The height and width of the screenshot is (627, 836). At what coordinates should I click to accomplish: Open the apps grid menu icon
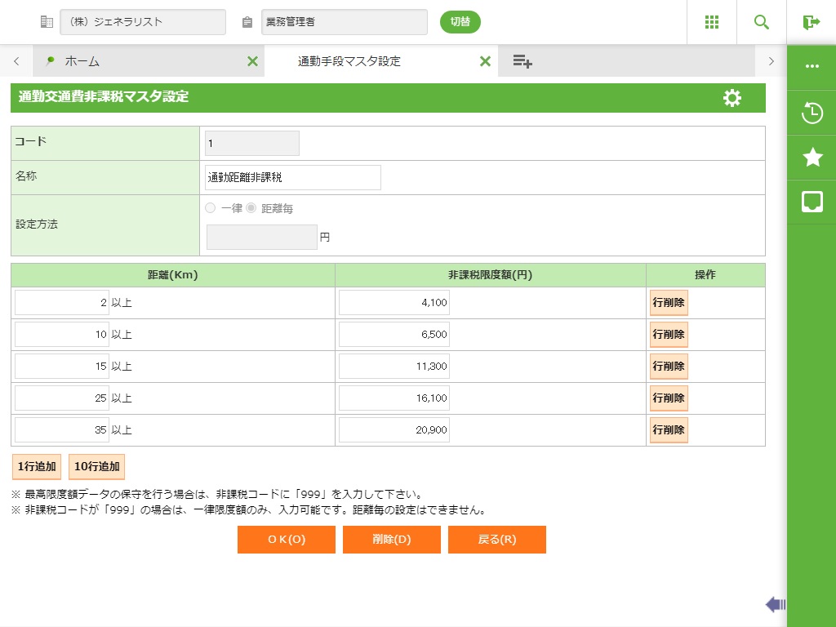[711, 22]
